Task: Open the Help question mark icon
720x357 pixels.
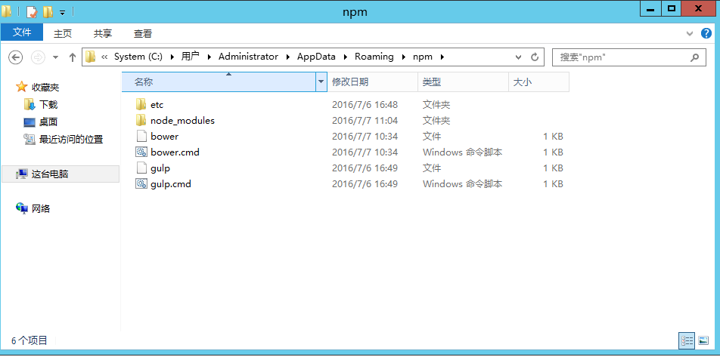Action: coord(707,34)
